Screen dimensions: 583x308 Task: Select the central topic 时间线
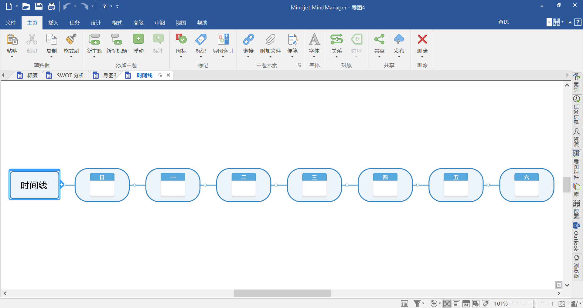pos(34,185)
